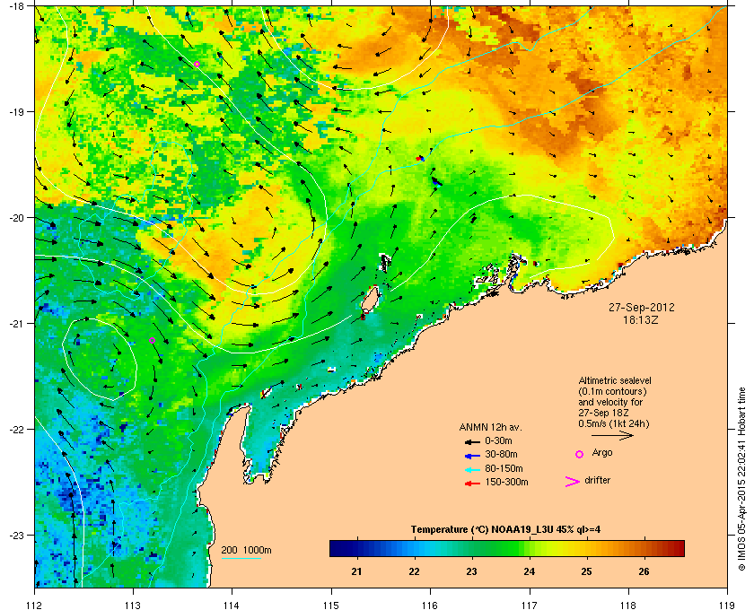Click the Temperature NOAA19_L3U colorbar title
Viewport: 754px width, 610px height.
coord(504,530)
